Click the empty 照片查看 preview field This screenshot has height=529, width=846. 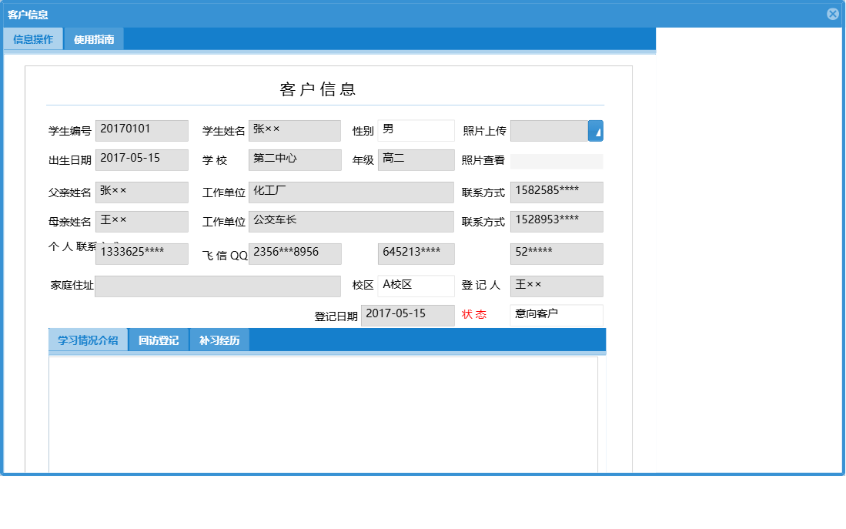tap(555, 159)
